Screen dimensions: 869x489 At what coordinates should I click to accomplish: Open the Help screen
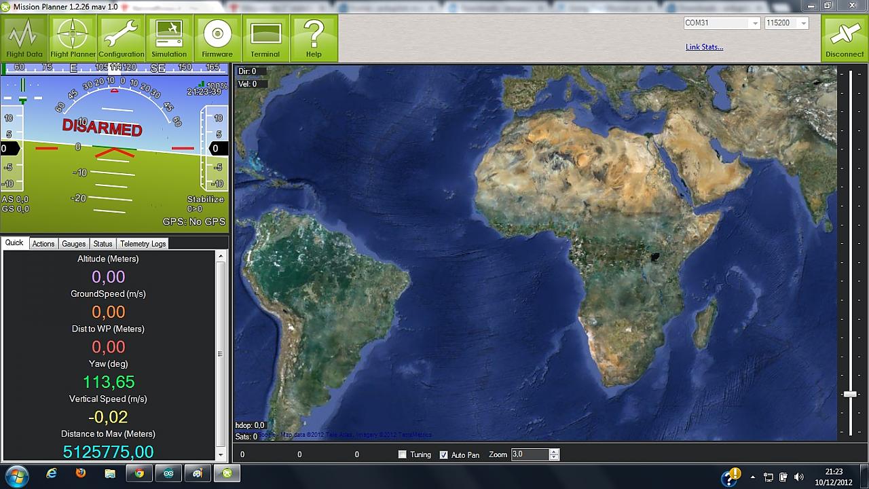click(314, 38)
